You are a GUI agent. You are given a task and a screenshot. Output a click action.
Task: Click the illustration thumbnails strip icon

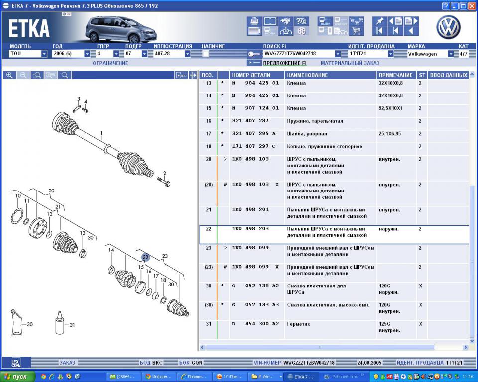tap(181, 75)
